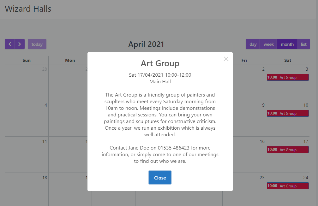This screenshot has height=206, width=318.
Task: Click the April 2021 calendar title
Action: coord(146,44)
